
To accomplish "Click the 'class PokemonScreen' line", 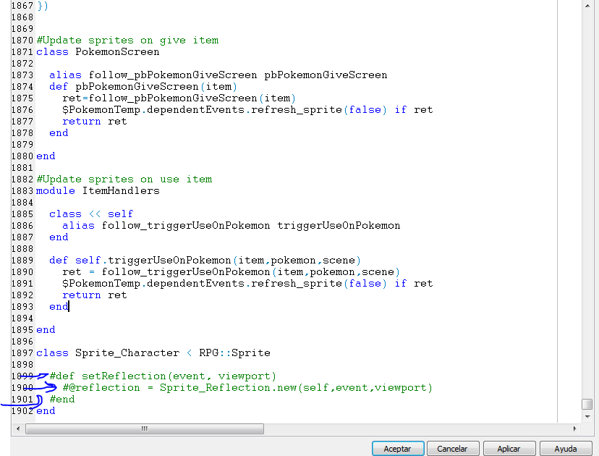I will 98,52.
